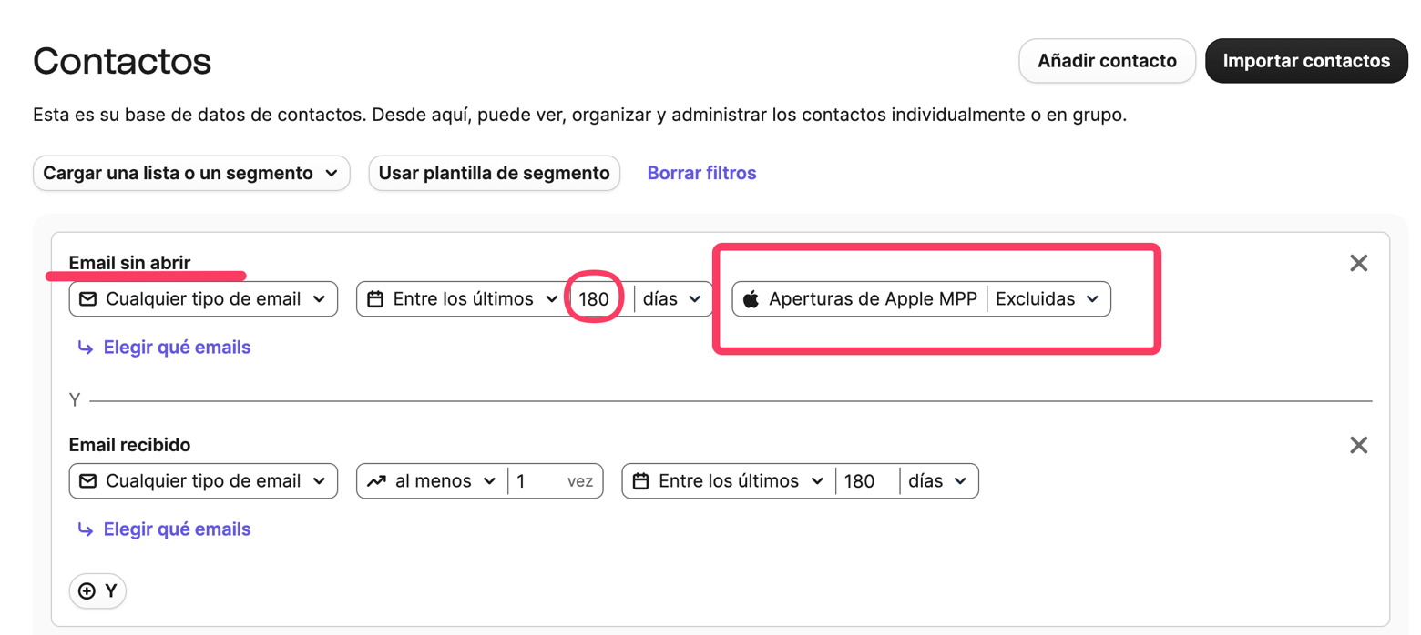The image size is (1421, 635).
Task: Remove the Email recibido filter
Action: pos(1358,445)
